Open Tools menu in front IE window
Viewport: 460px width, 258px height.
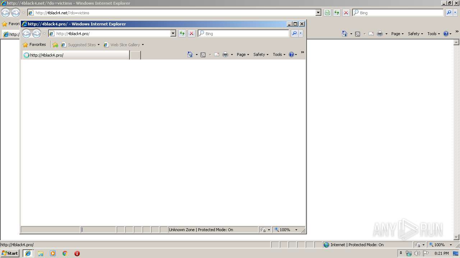coord(279,54)
